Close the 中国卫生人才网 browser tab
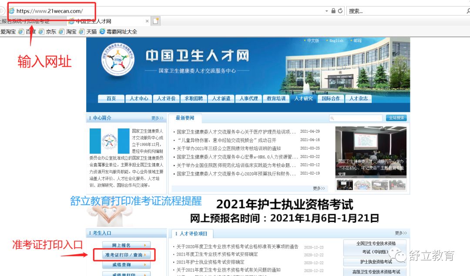Screen dimensions: 470x276 (x=147, y=21)
